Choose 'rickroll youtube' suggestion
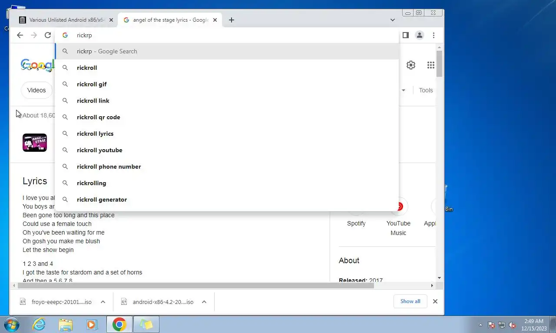The image size is (556, 333). coord(227,150)
